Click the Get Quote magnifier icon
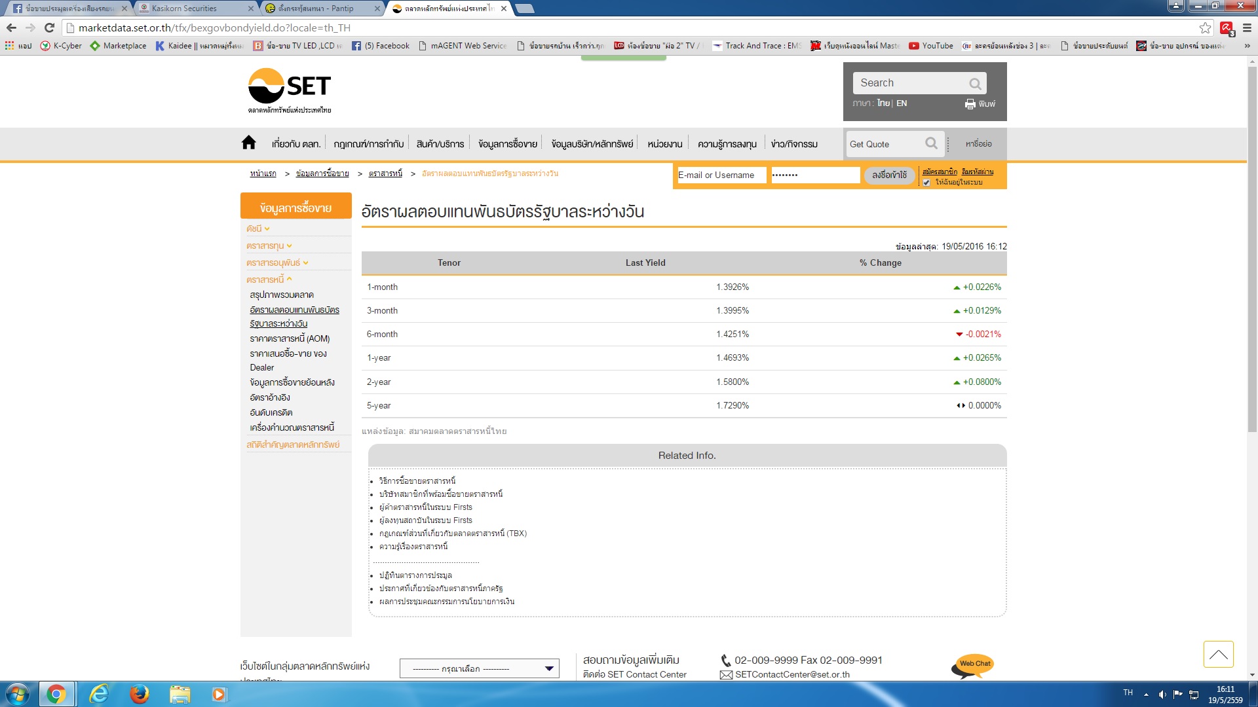Image resolution: width=1258 pixels, height=707 pixels. click(931, 143)
